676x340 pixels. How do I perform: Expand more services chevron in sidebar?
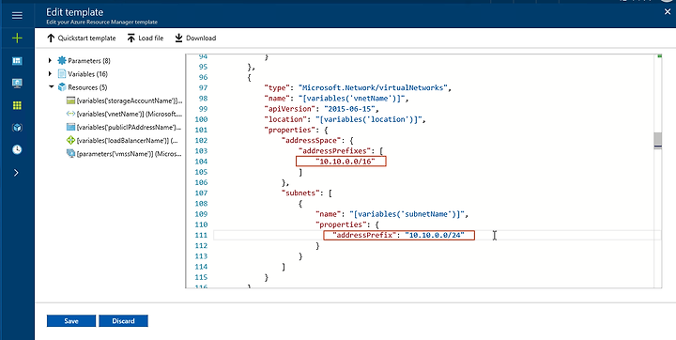coord(16,173)
